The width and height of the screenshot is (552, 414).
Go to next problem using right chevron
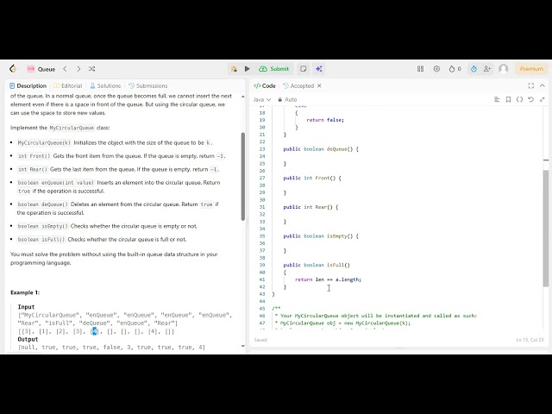coord(78,69)
